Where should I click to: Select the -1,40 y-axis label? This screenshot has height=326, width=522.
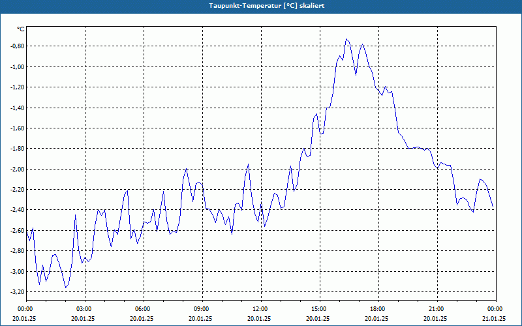(18, 108)
